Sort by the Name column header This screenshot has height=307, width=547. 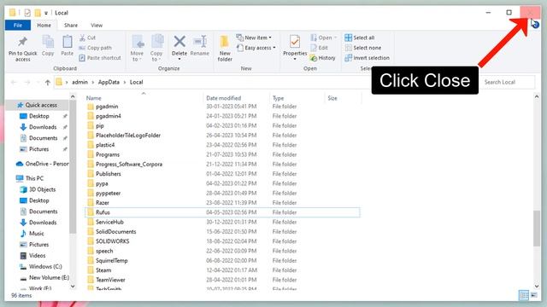(x=143, y=98)
